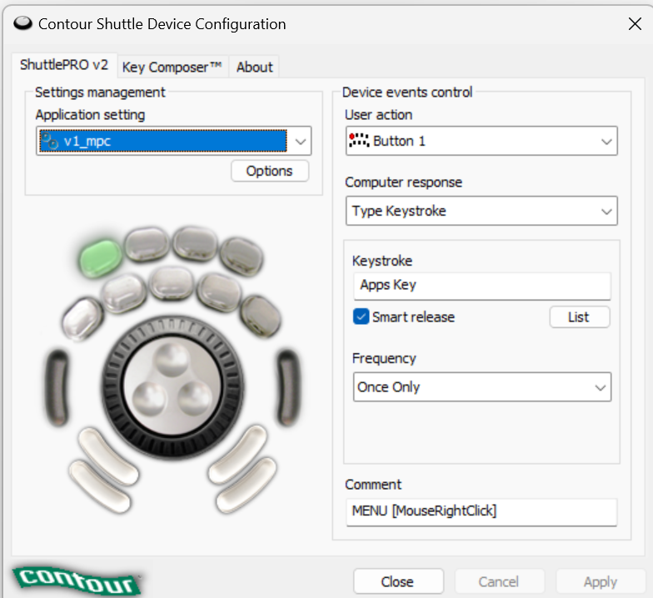Select fourth button of the five-button second row
The width and height of the screenshot is (653, 598).
click(x=219, y=292)
